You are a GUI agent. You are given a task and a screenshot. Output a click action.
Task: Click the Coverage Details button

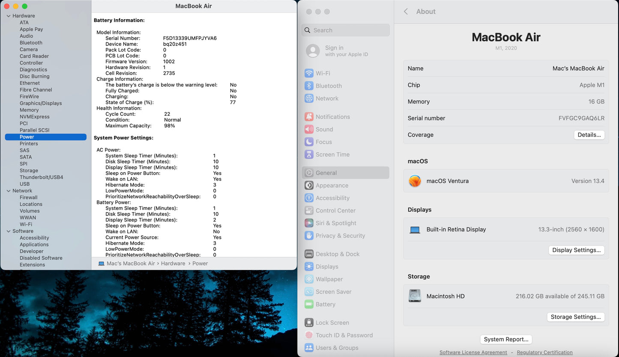pyautogui.click(x=589, y=135)
